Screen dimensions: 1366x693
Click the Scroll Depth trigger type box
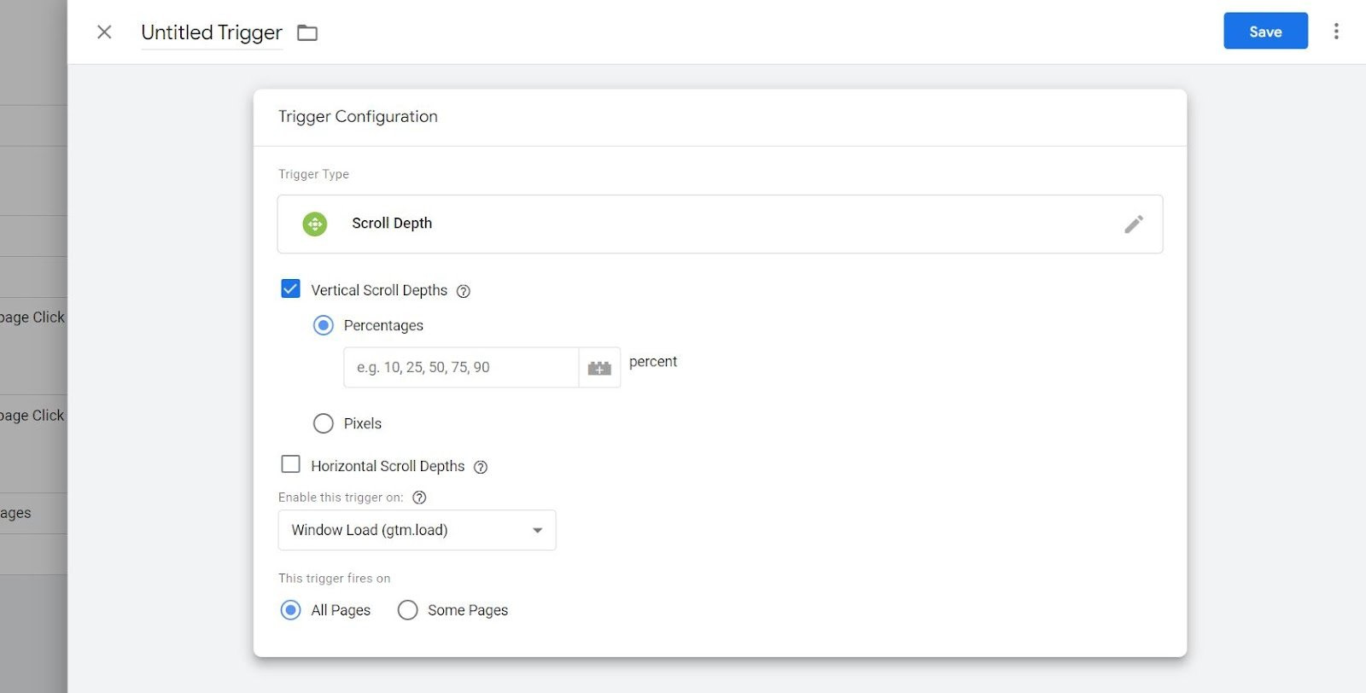click(719, 224)
